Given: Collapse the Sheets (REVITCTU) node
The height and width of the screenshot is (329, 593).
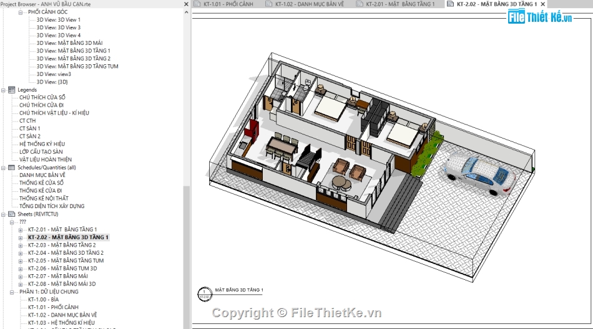Looking at the screenshot, I should click(x=3, y=214).
